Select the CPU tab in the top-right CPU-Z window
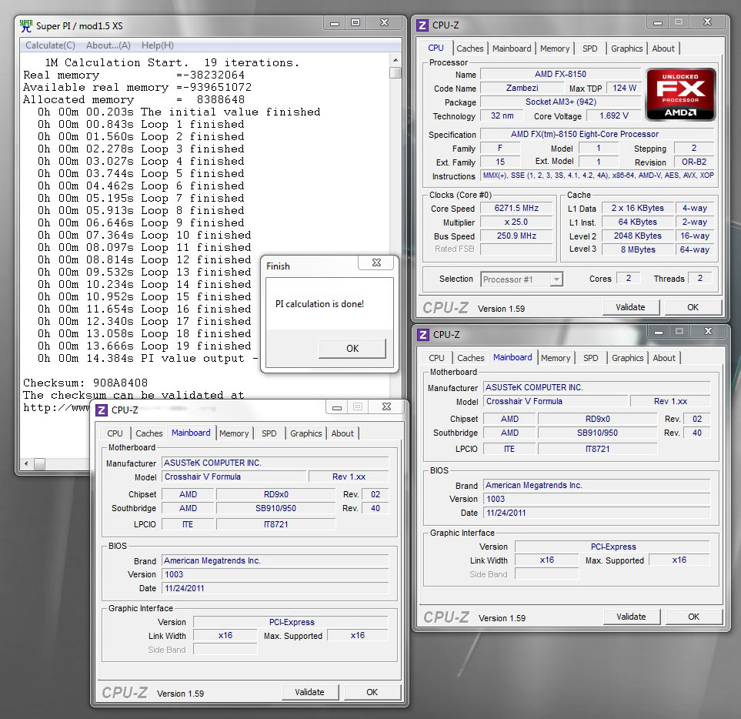The height and width of the screenshot is (719, 741). (x=436, y=48)
